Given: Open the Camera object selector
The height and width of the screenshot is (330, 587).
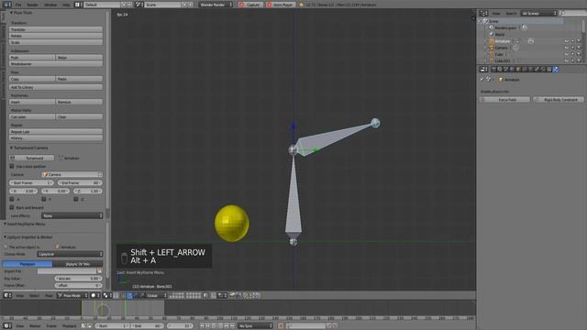Looking at the screenshot, I should (72, 174).
